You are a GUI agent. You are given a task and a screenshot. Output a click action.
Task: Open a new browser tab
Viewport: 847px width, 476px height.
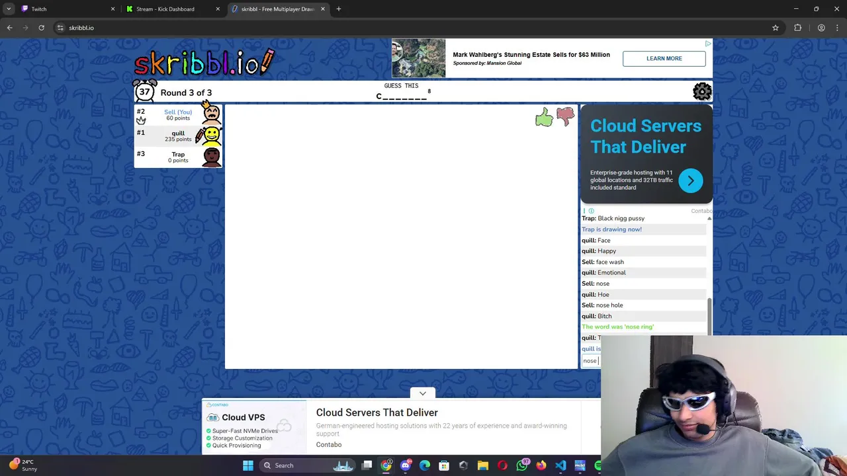point(339,9)
